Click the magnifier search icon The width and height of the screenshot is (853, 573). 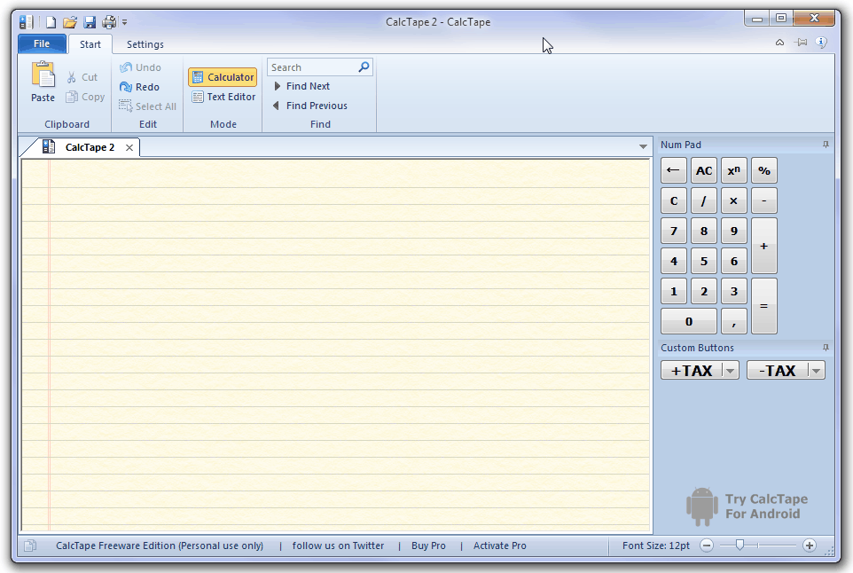[364, 67]
